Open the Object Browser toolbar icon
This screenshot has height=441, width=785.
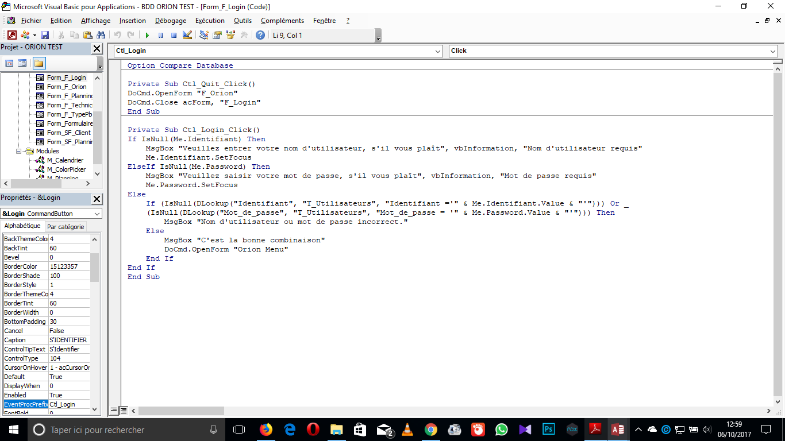click(230, 35)
